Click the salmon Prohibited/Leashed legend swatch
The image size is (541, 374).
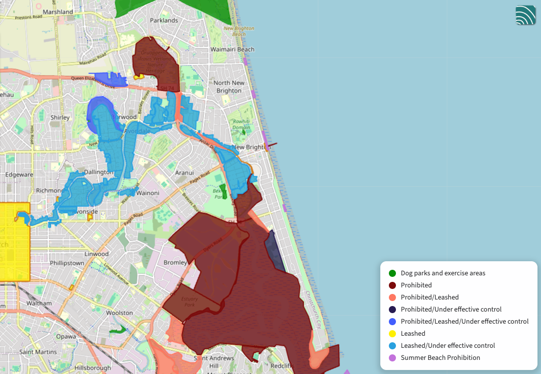[392, 297]
